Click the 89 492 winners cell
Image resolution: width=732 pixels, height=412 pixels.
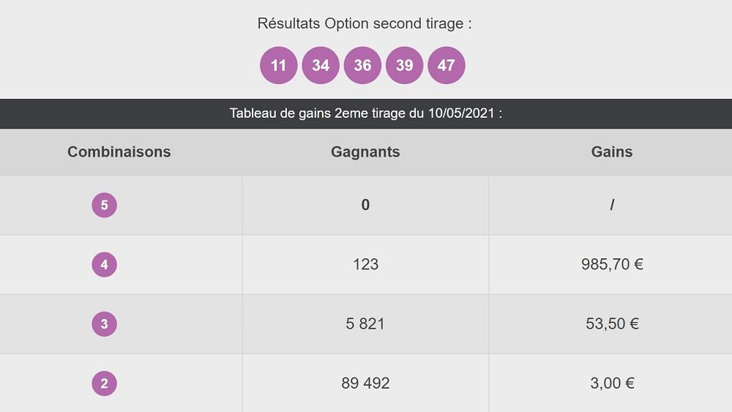point(365,383)
